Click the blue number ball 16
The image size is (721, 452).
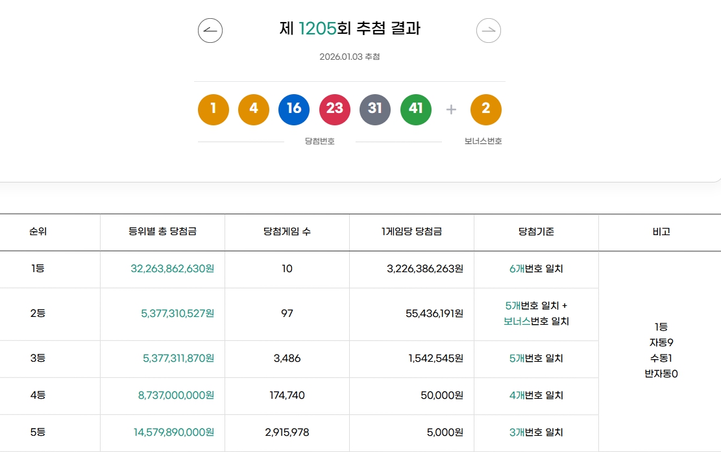294,109
